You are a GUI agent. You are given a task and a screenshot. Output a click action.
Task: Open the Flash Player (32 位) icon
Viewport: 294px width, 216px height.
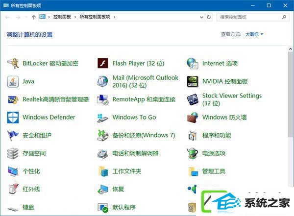[x=103, y=63]
